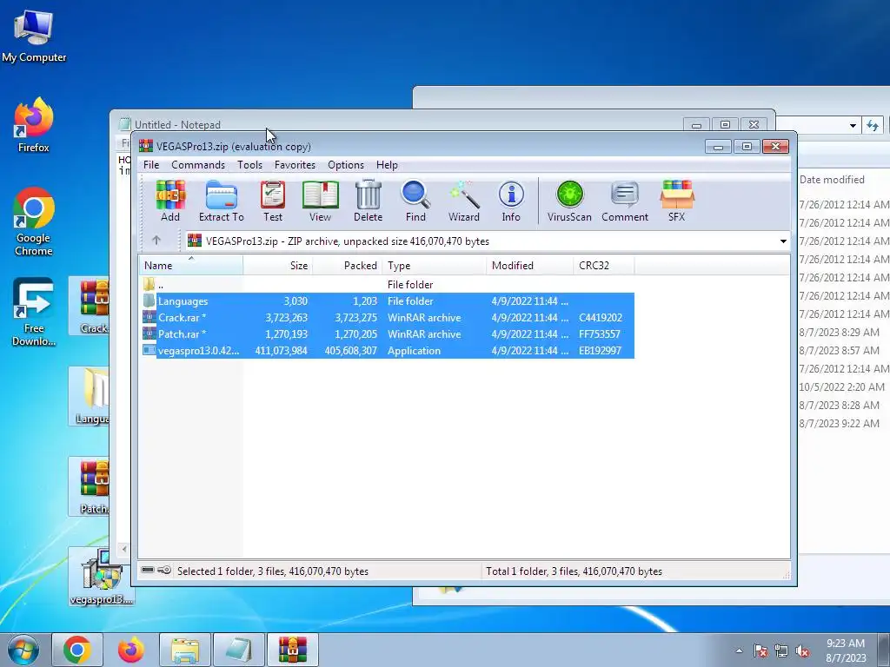This screenshot has height=667, width=890.
Task: Click the disk icon in status bar
Action: 148,570
